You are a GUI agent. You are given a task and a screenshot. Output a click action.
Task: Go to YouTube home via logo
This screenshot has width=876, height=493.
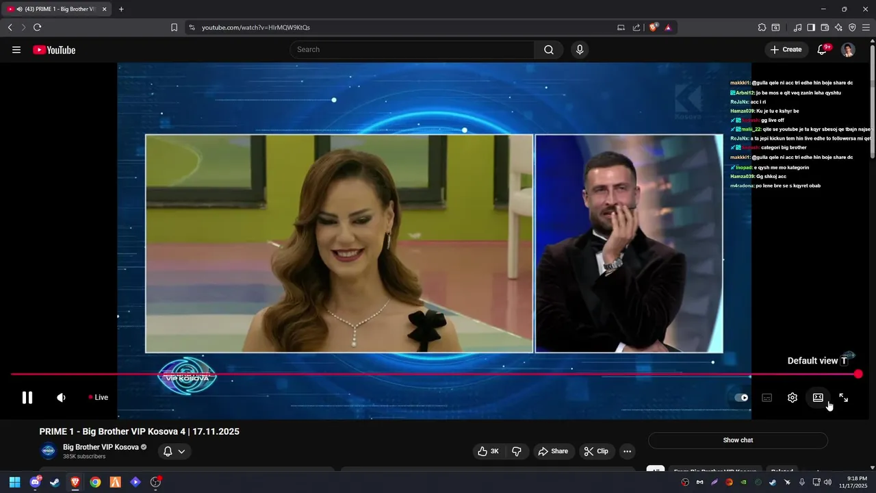click(54, 50)
